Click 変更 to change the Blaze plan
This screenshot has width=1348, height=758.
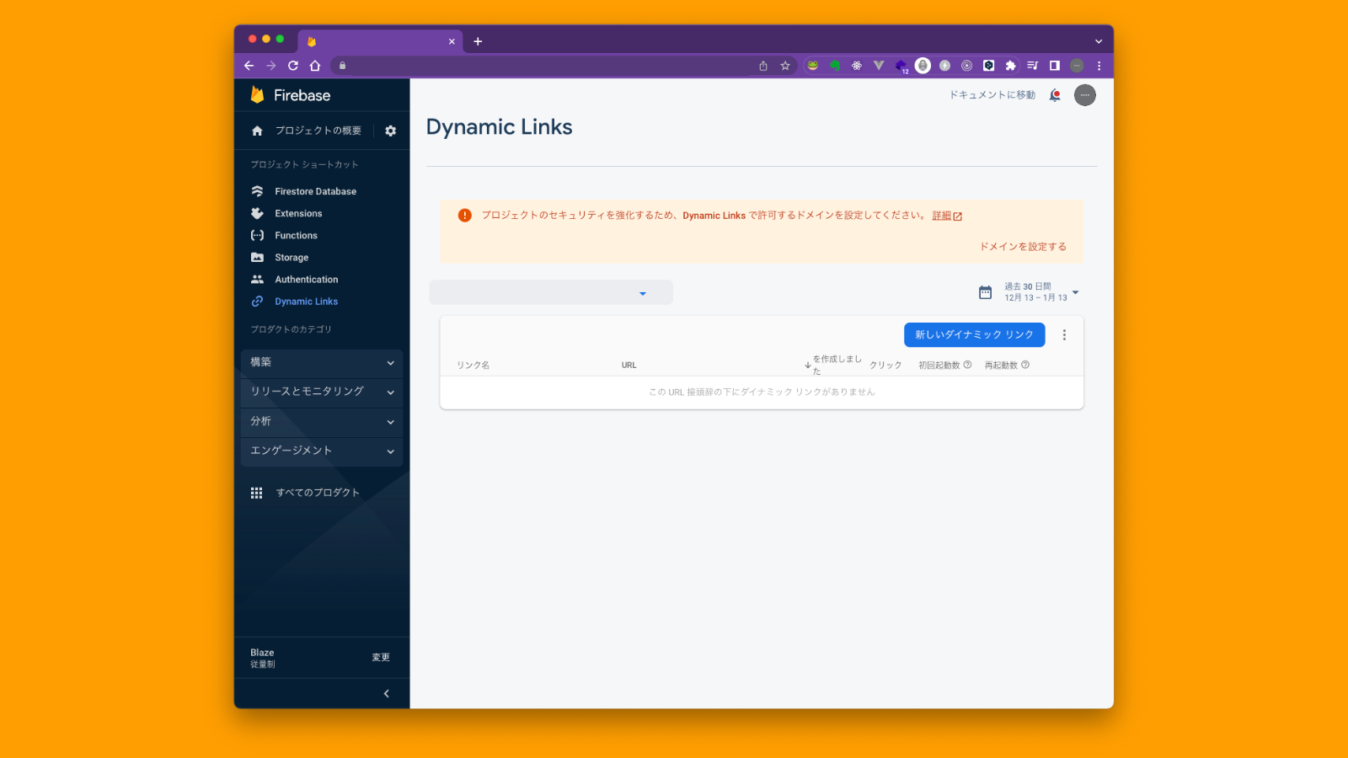point(381,658)
